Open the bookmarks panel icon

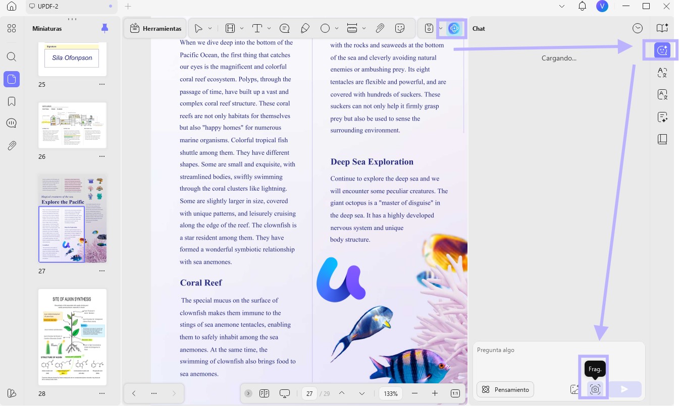12,101
